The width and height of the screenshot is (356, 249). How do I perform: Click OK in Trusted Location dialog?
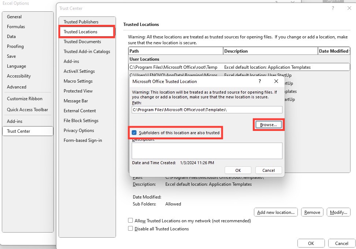(x=238, y=170)
